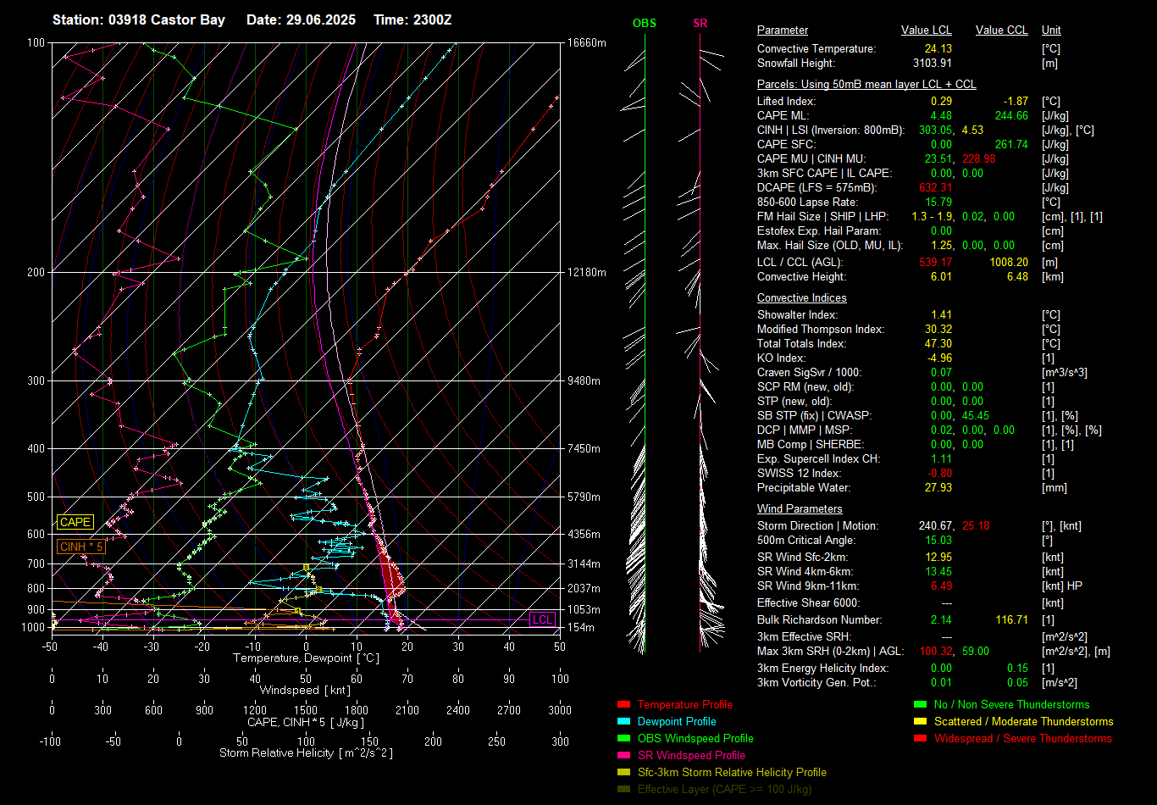Click the '12180m' height label

pos(586,272)
